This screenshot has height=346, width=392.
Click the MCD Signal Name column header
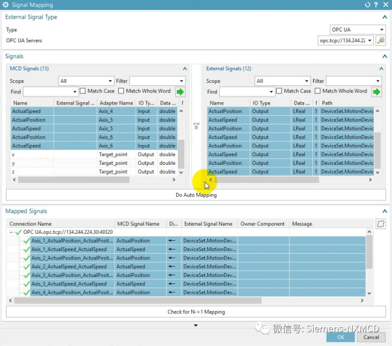click(140, 224)
